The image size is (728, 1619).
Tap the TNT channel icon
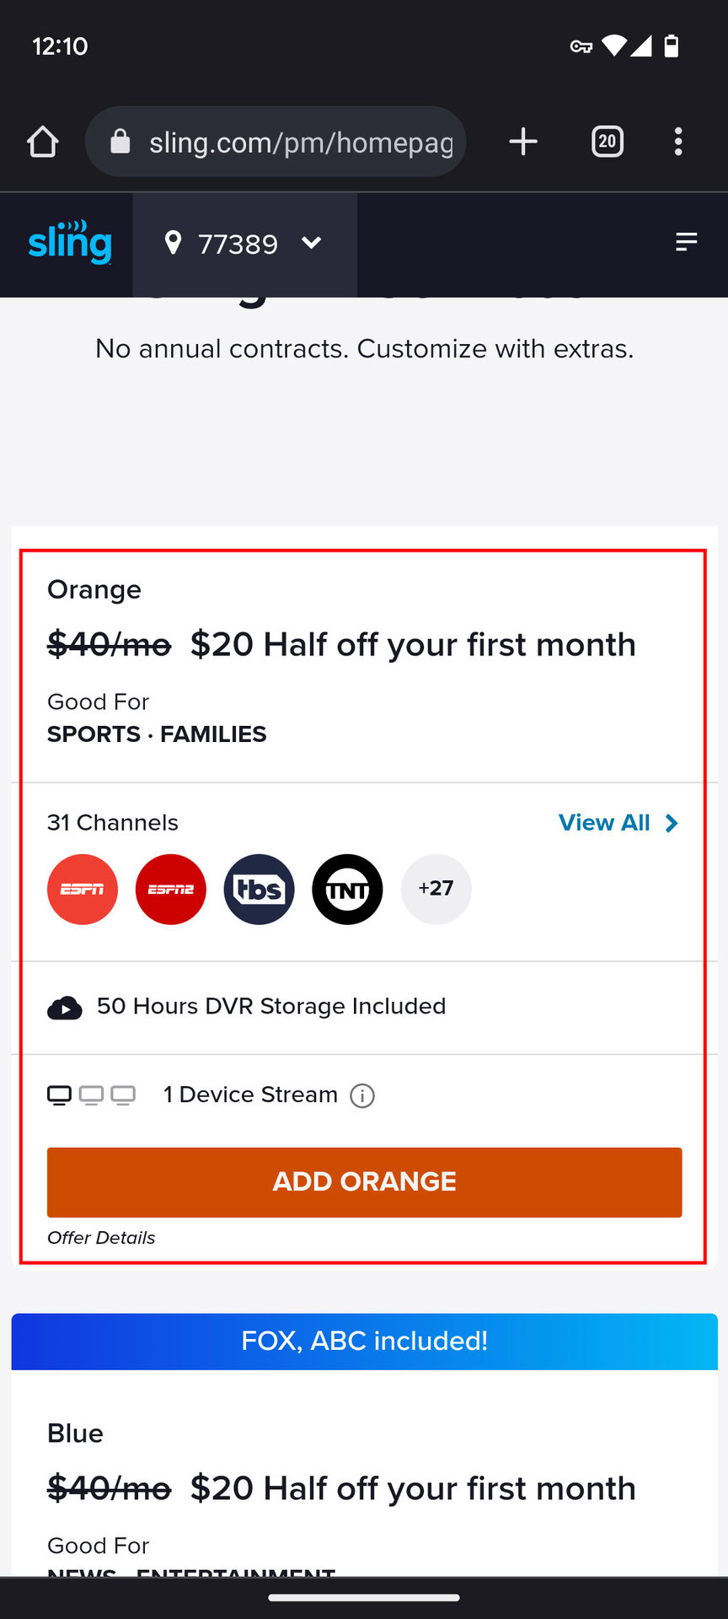(x=347, y=890)
